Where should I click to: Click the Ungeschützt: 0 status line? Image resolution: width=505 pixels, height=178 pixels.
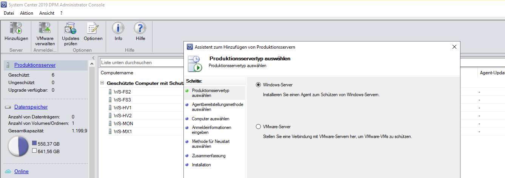pyautogui.click(x=31, y=83)
